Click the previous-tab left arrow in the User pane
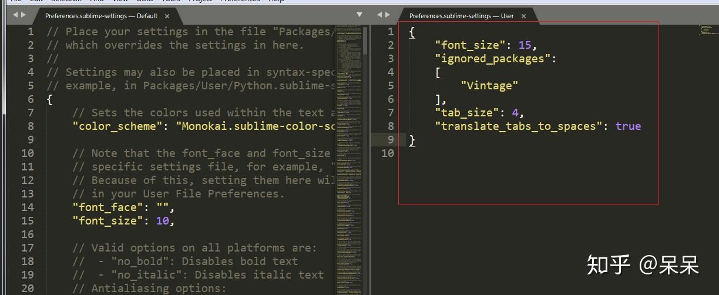 pyautogui.click(x=379, y=15)
